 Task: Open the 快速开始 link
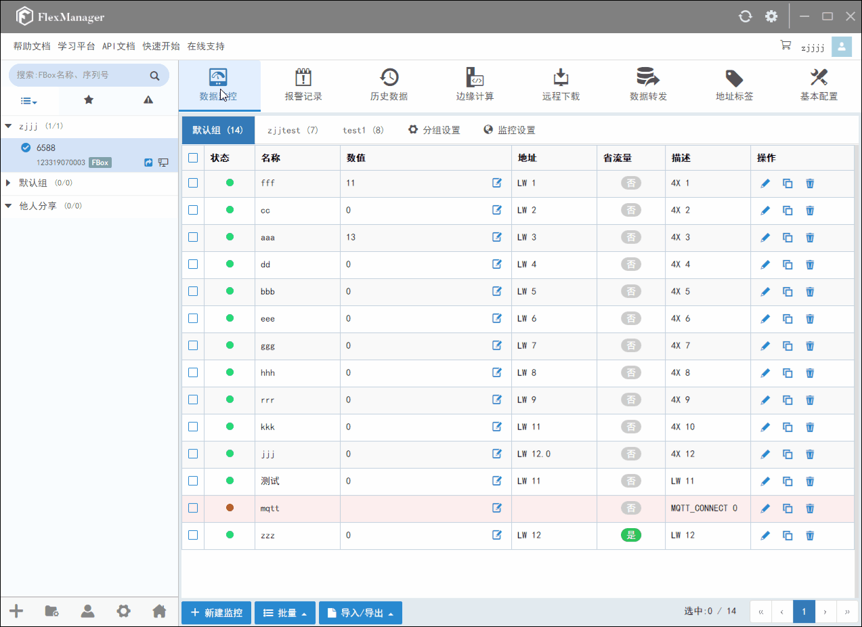[x=161, y=46]
